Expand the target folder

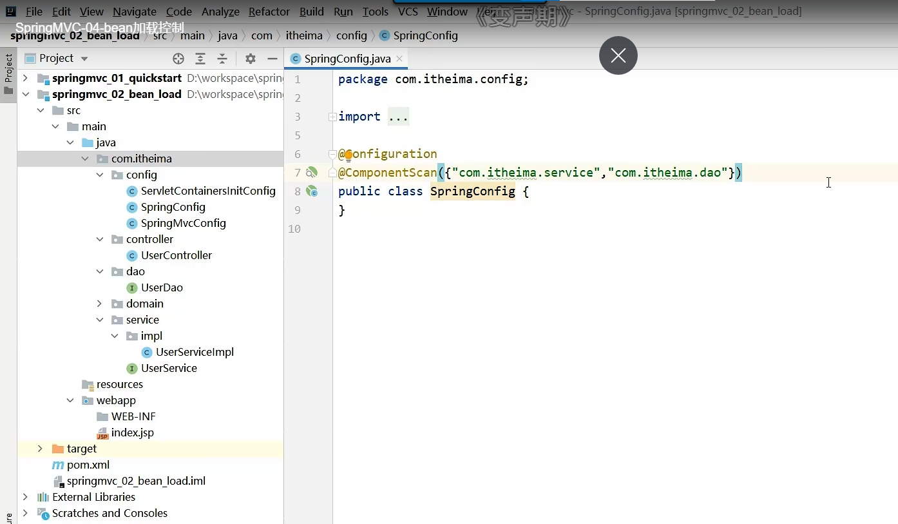tap(41, 449)
